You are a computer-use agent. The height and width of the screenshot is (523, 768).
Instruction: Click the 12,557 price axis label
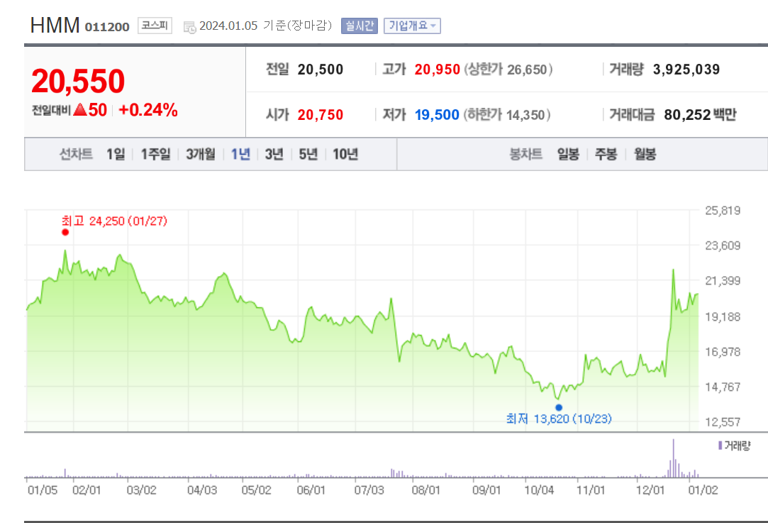click(723, 422)
